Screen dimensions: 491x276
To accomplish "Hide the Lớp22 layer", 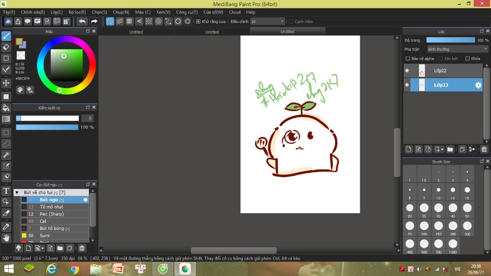I will (x=407, y=70).
